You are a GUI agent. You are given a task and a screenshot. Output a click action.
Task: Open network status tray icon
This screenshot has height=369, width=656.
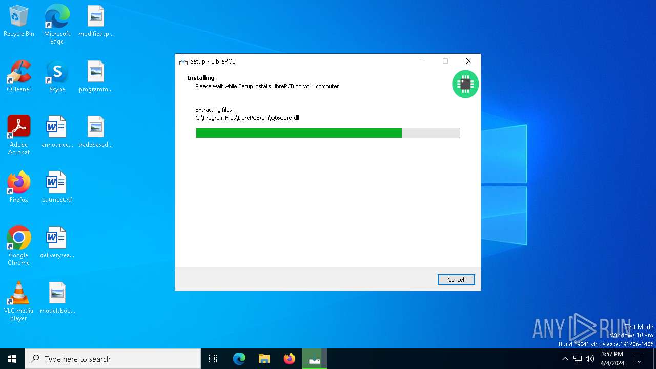click(x=578, y=359)
